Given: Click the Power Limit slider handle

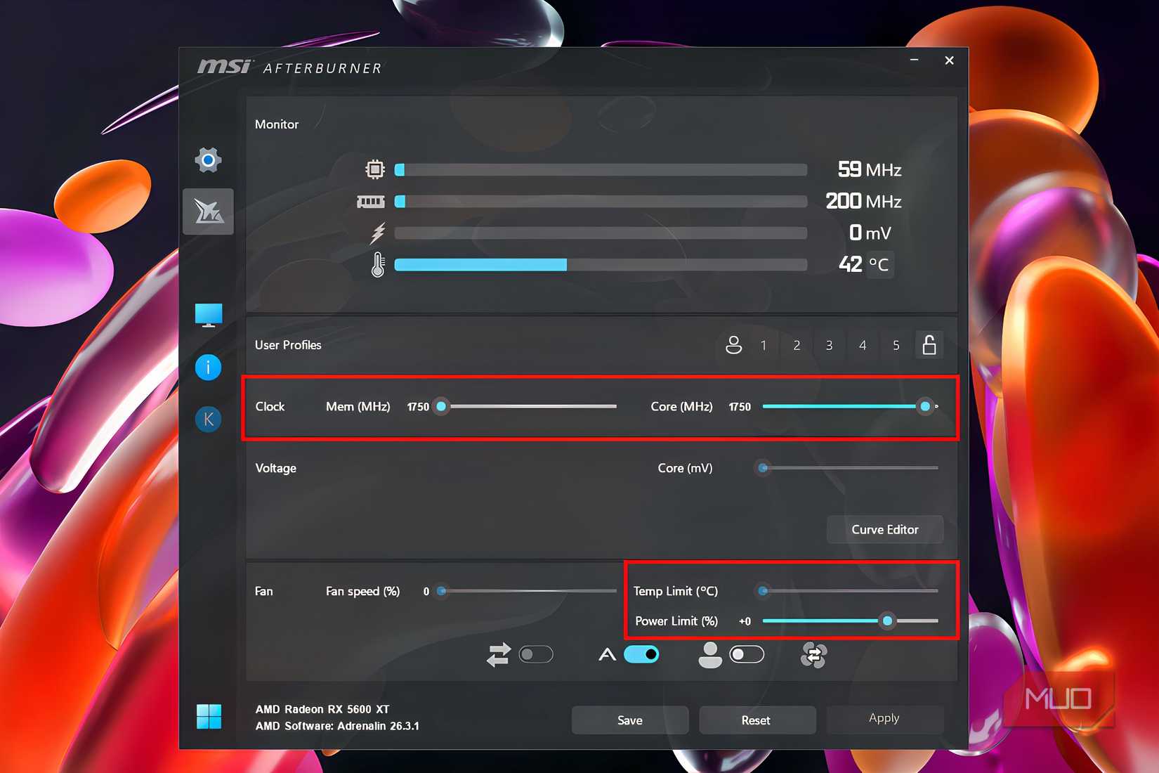Looking at the screenshot, I should pyautogui.click(x=887, y=621).
